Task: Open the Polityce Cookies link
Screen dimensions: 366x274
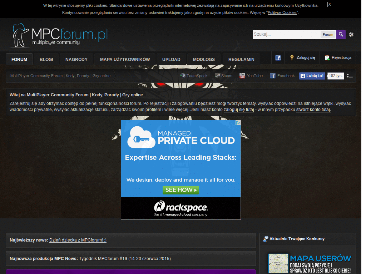Action: coord(282,12)
